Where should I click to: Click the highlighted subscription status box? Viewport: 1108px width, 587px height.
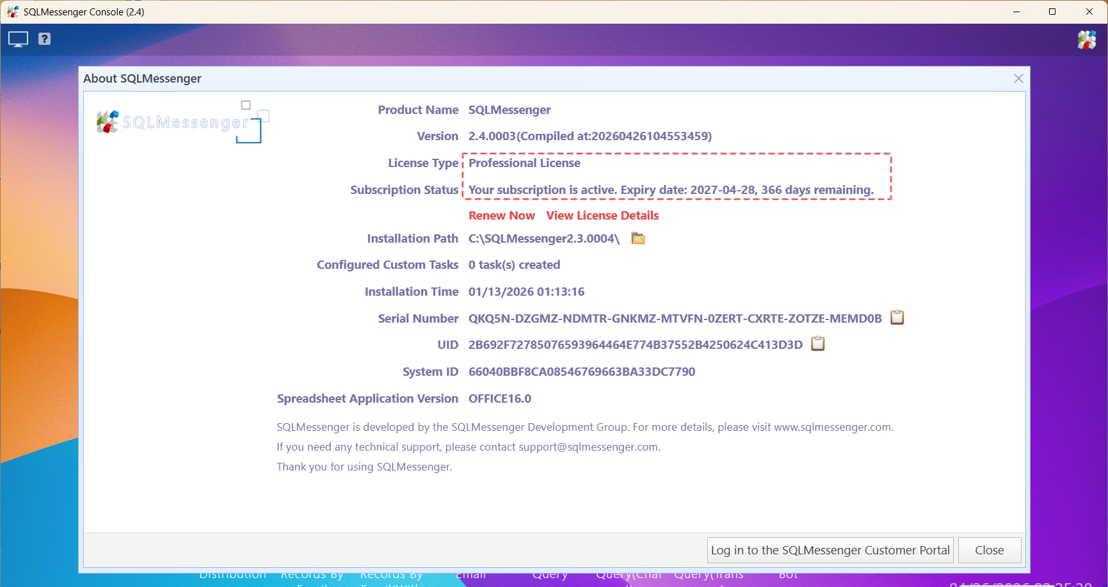coord(677,177)
